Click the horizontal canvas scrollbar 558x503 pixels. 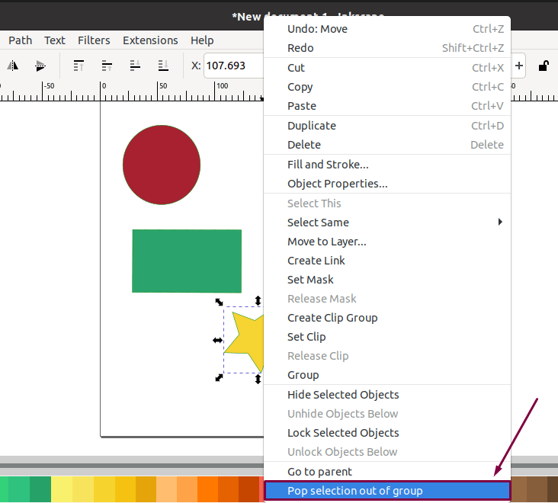pos(132,466)
